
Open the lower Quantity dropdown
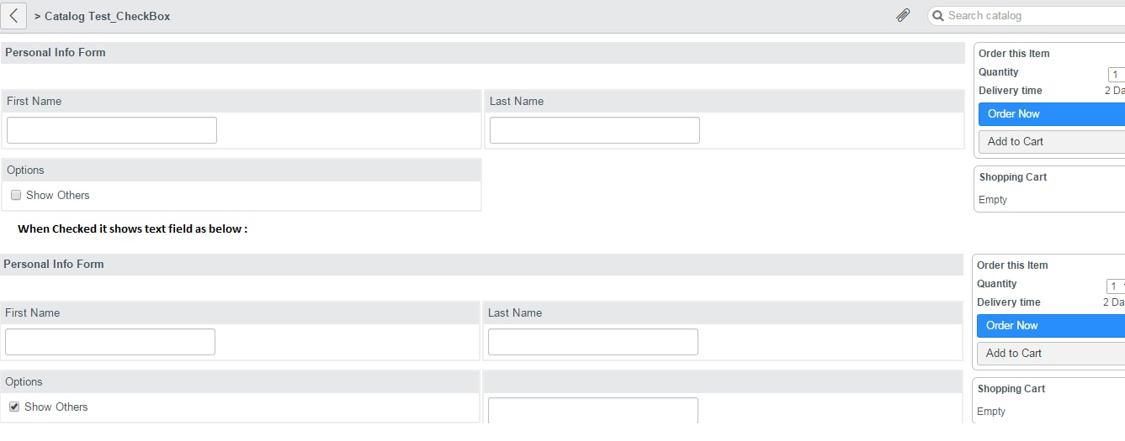coord(1116,286)
